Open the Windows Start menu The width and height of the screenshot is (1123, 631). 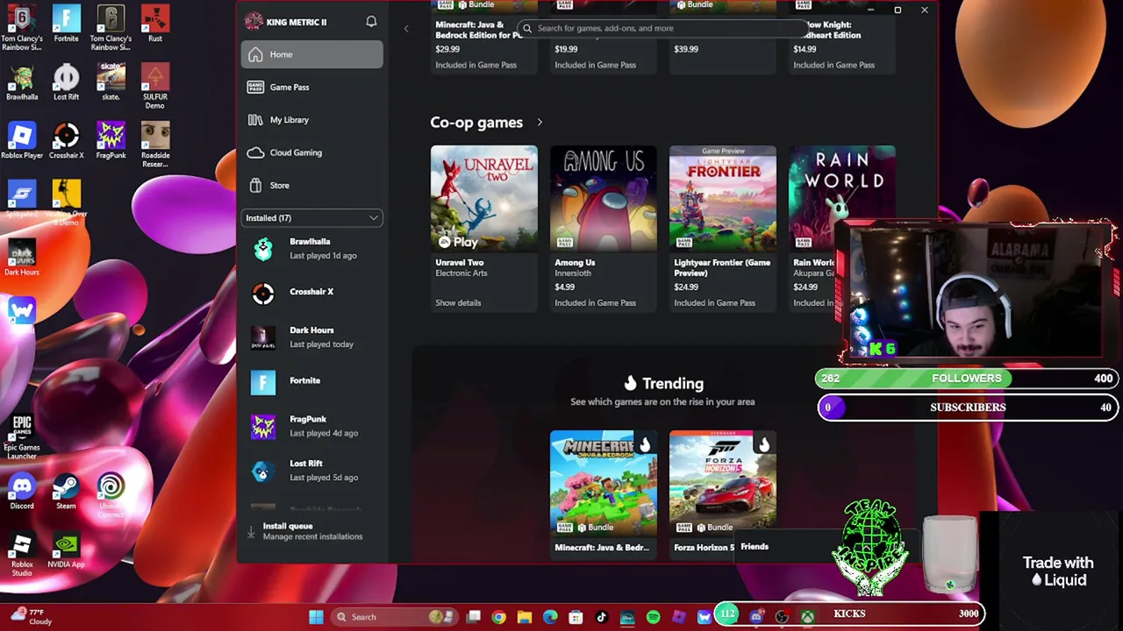(316, 617)
